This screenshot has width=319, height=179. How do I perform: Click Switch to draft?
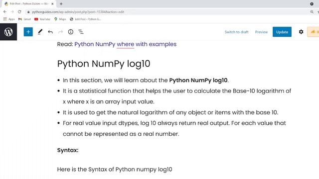pyautogui.click(x=236, y=32)
